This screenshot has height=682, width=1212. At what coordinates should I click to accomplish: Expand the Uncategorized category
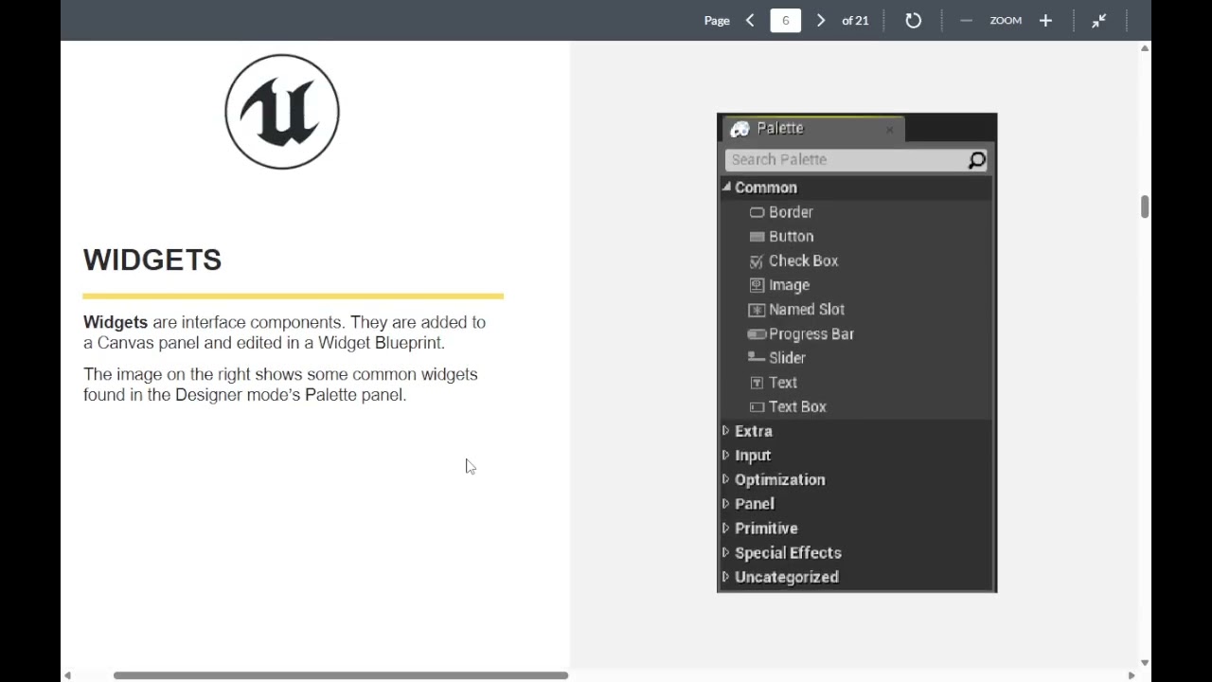[726, 577]
